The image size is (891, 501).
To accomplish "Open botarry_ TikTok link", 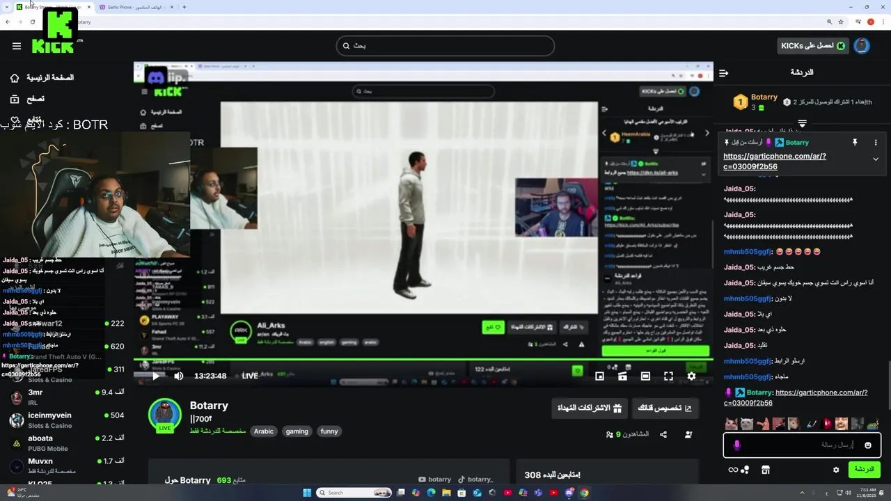I will click(x=475, y=479).
